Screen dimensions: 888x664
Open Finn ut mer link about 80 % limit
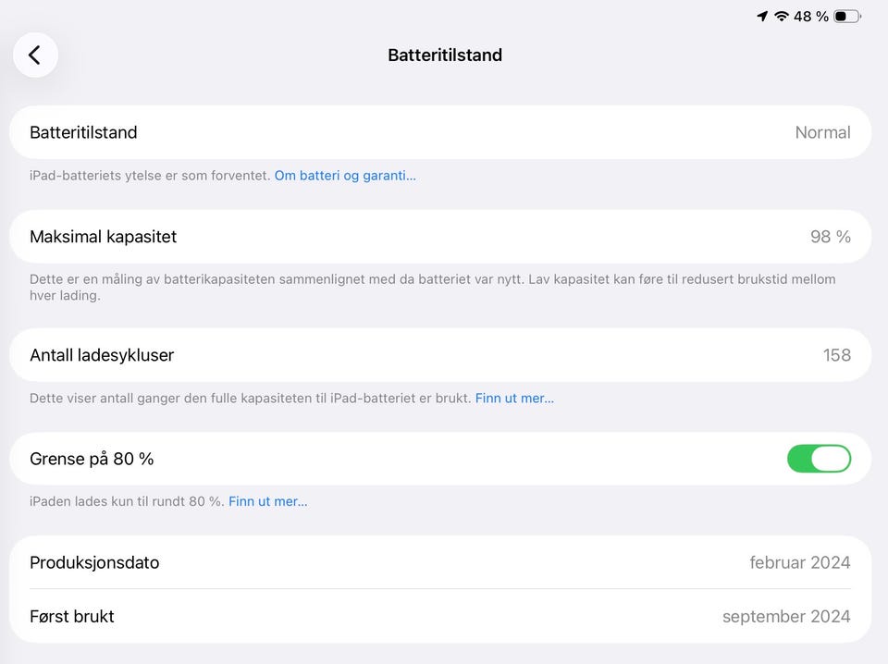pos(268,501)
